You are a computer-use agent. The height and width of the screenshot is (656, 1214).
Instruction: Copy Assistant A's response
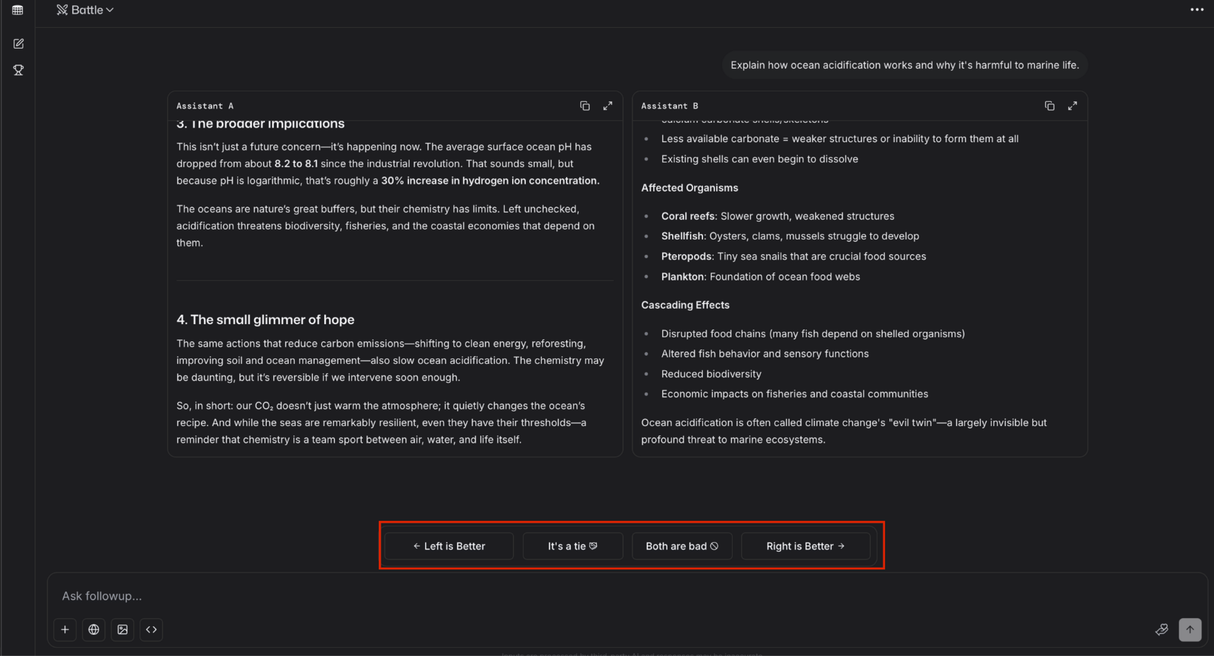coord(585,106)
